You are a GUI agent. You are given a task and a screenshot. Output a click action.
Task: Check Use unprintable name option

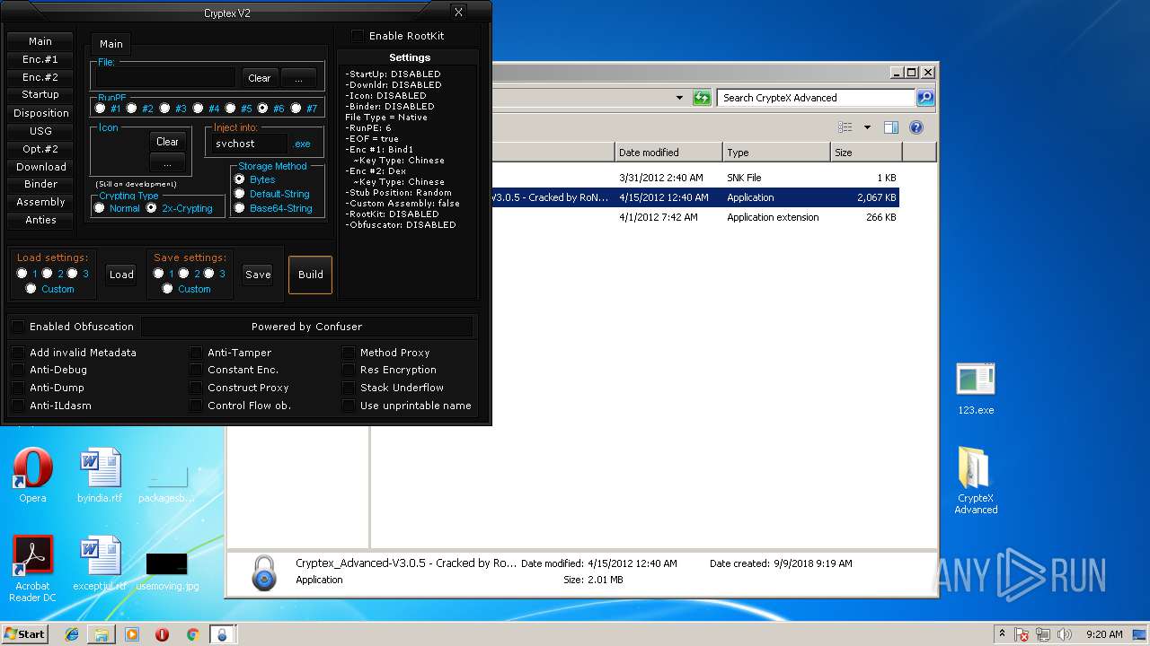(349, 406)
